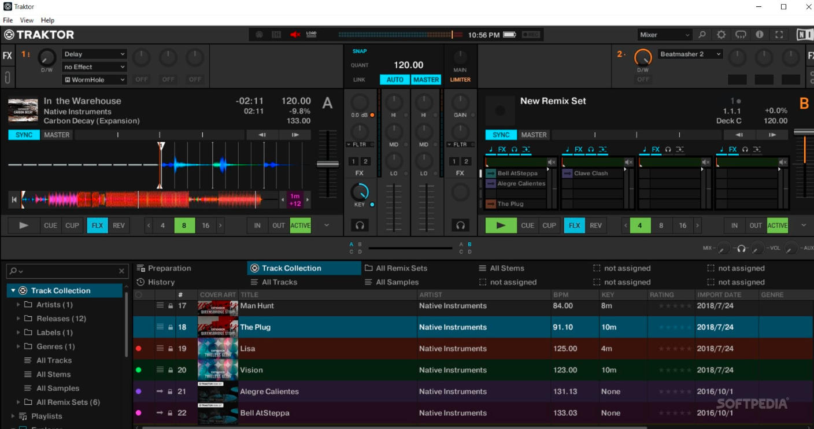Click CUE button on Deck A
Image resolution: width=814 pixels, height=429 pixels.
[51, 225]
